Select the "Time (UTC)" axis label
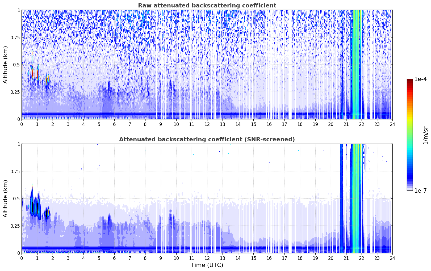 [x=207, y=265]
